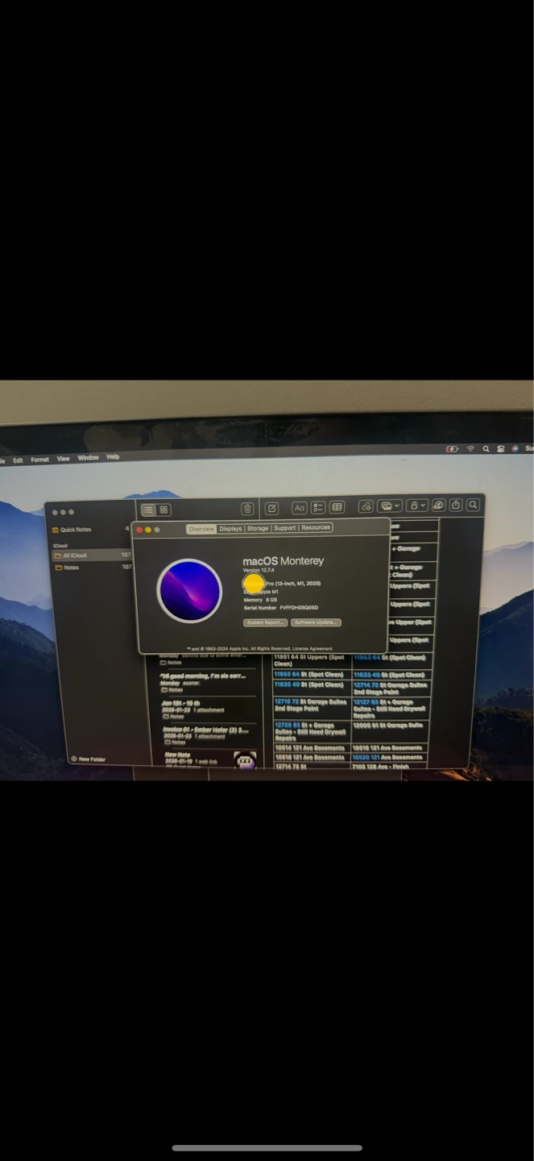Open the License Agreement link
This screenshot has width=534, height=1161.
click(313, 648)
